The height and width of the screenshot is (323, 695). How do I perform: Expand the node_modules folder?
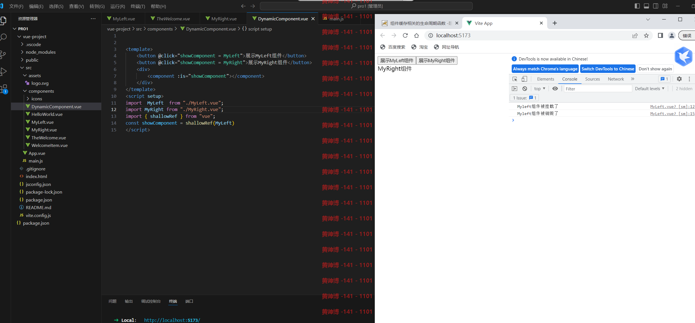[x=40, y=52]
